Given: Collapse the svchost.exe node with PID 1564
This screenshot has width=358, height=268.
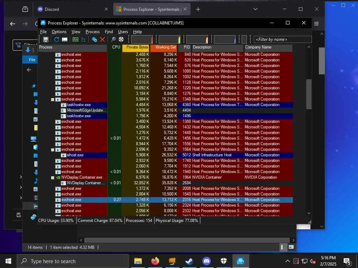Looking at the screenshot, I should pos(52,150).
